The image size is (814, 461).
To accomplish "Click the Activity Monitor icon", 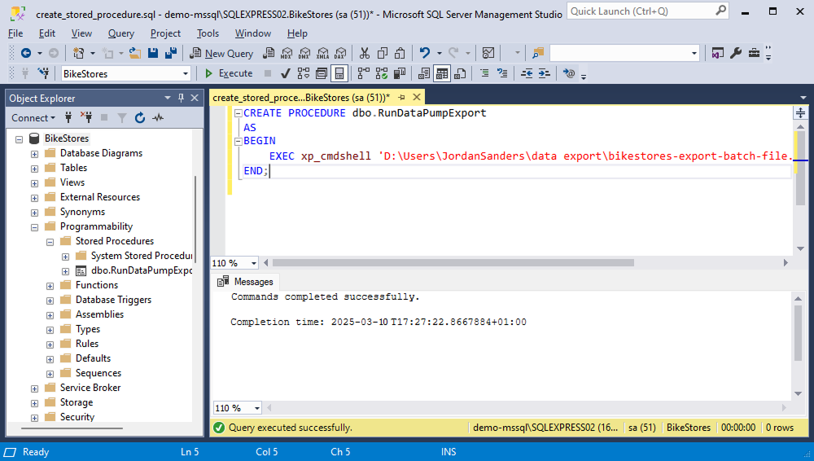I will 488,53.
